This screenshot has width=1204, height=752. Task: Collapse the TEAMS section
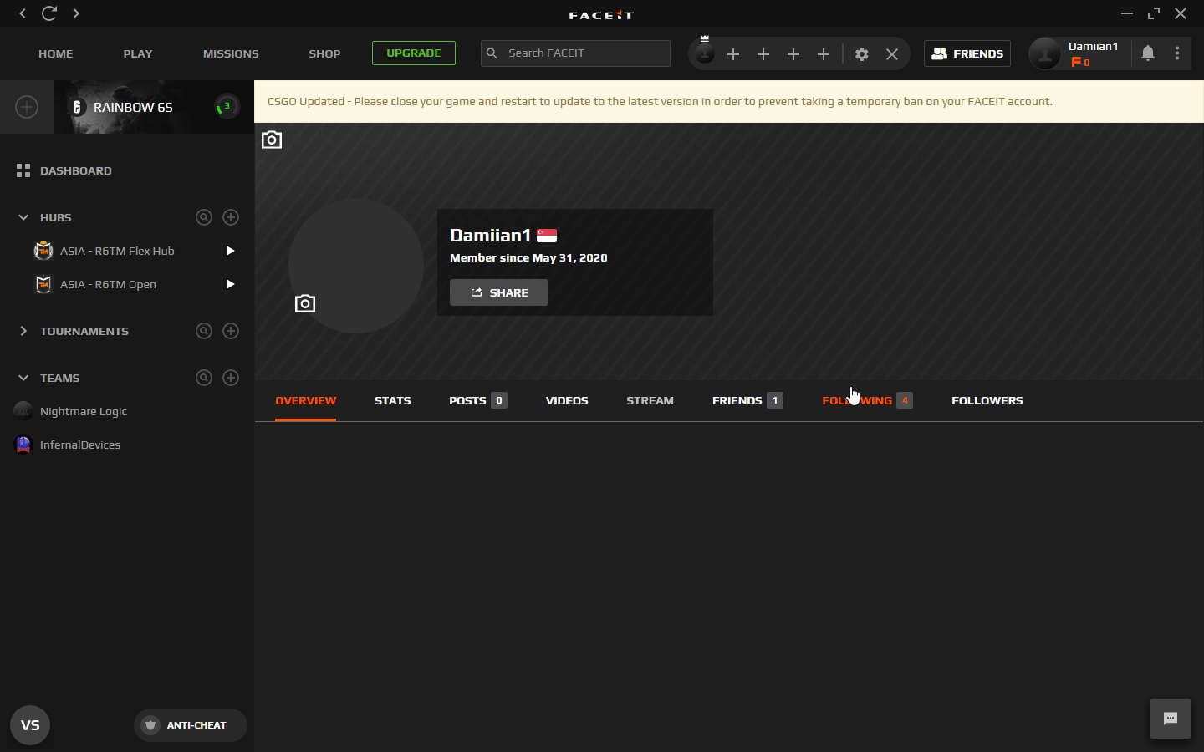tap(23, 378)
